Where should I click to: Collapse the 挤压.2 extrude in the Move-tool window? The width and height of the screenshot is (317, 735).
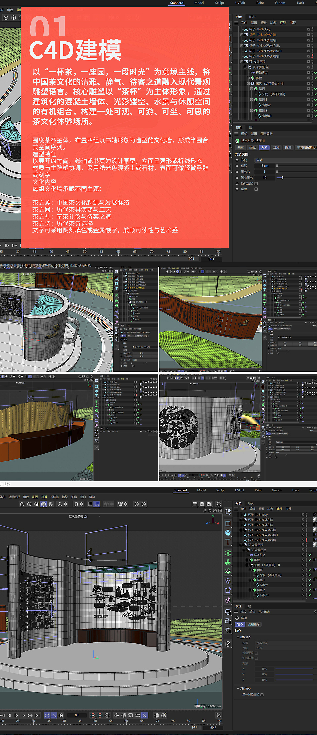[250, 590]
